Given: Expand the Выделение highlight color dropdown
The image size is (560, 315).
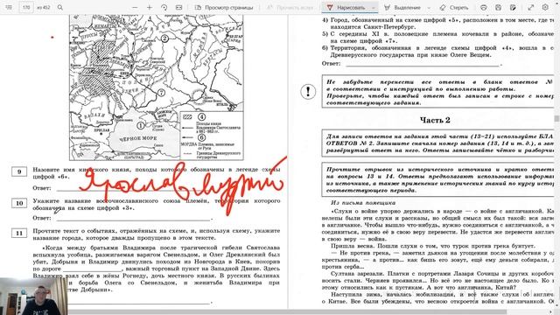Looking at the screenshot, I should pos(429,8).
